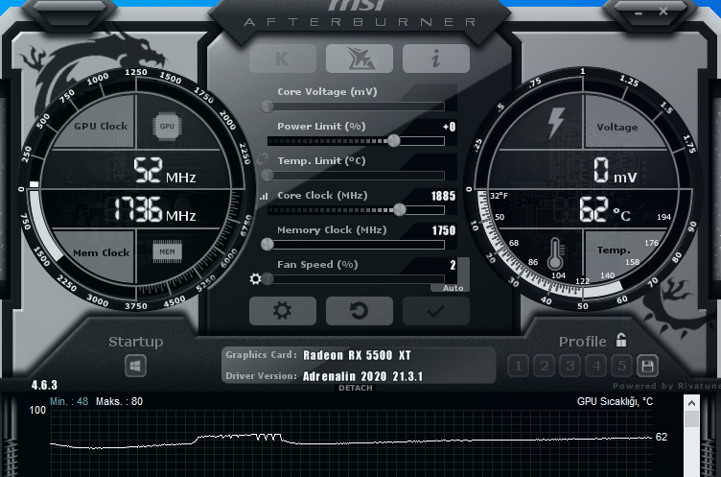Open fan settings gear next to Fan Speed

tap(255, 278)
